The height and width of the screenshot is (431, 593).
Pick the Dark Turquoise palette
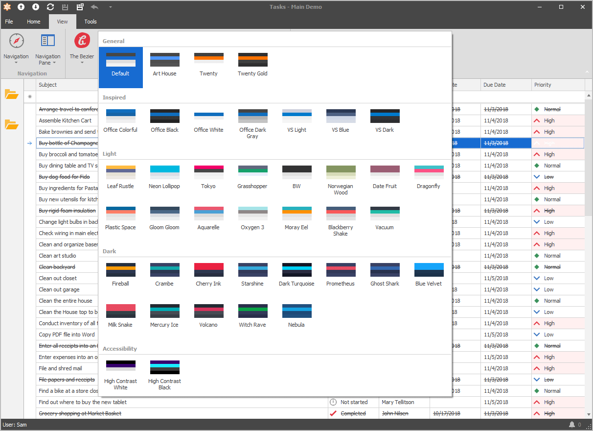297,278
